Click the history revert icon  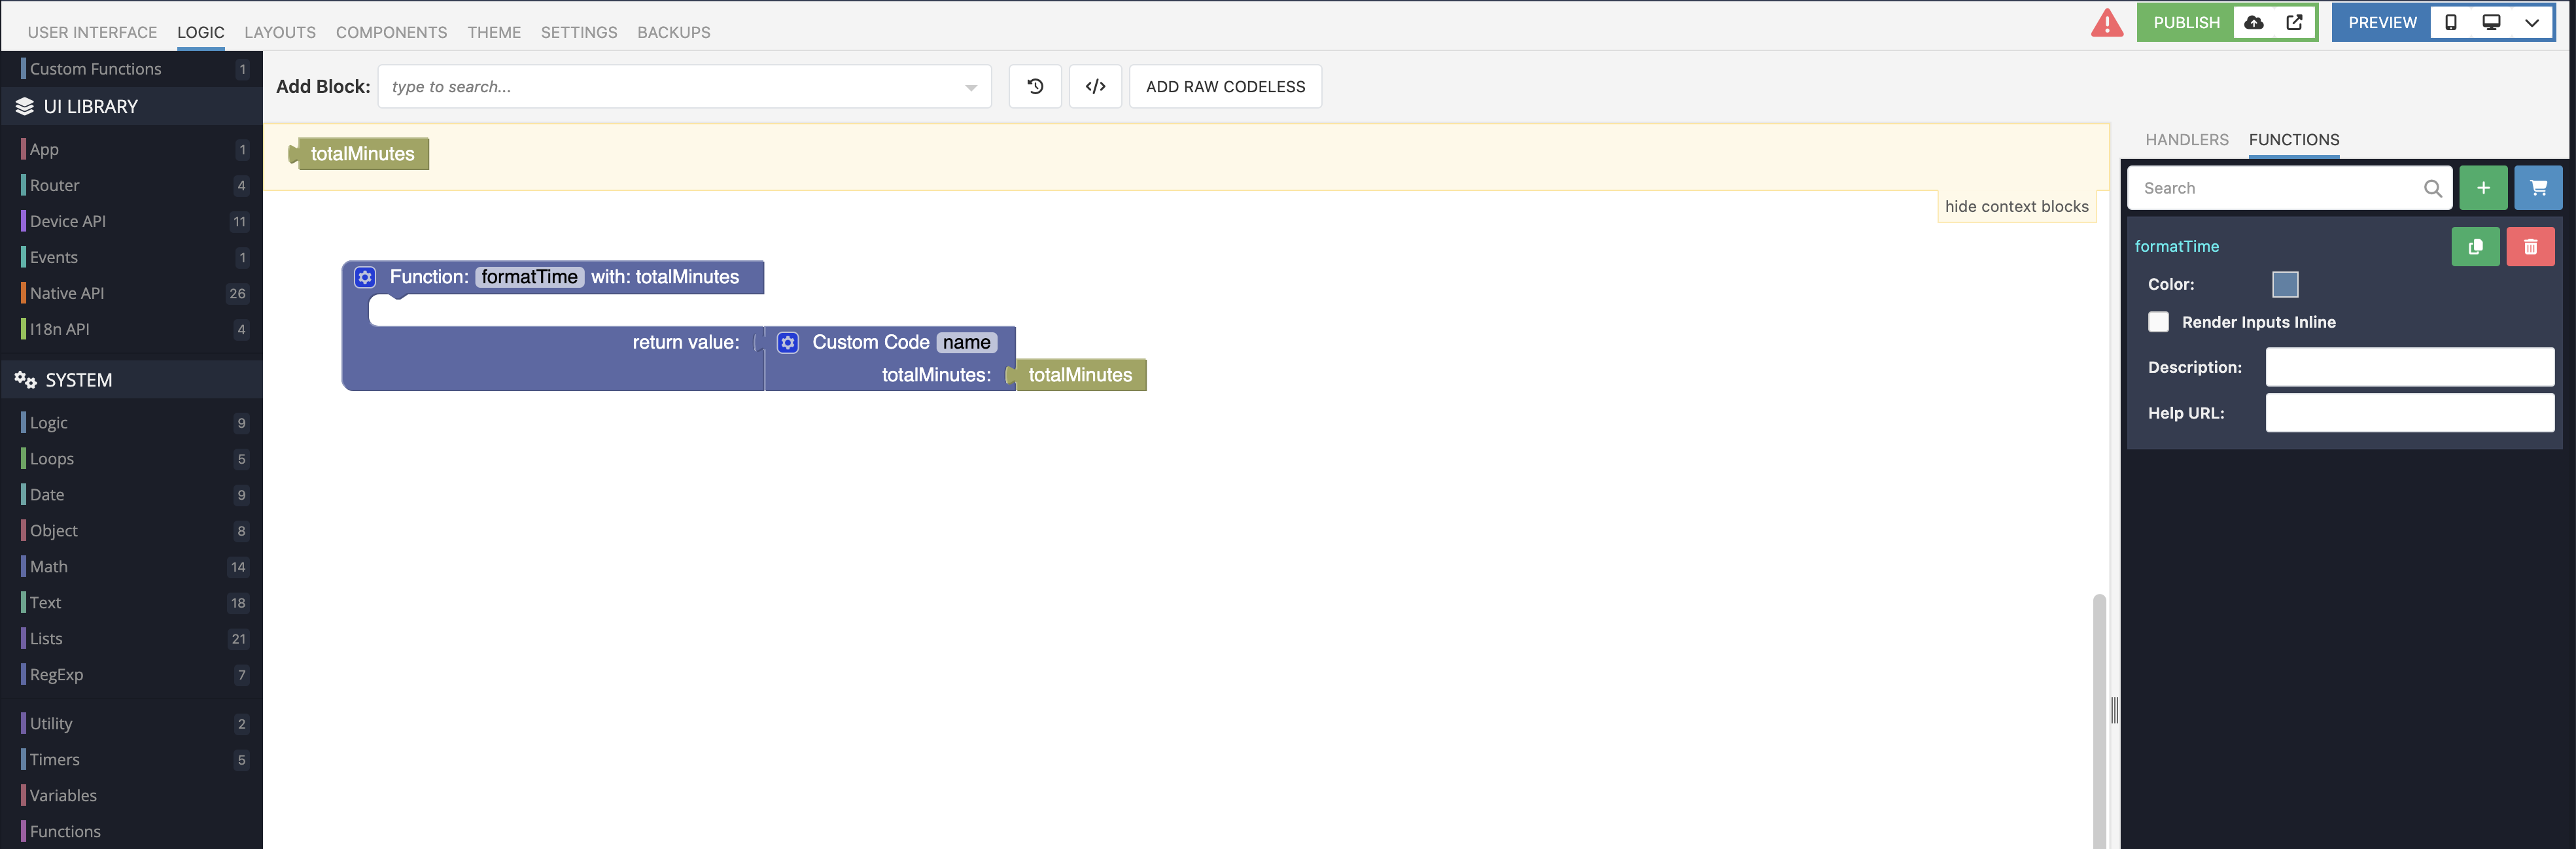(x=1035, y=87)
